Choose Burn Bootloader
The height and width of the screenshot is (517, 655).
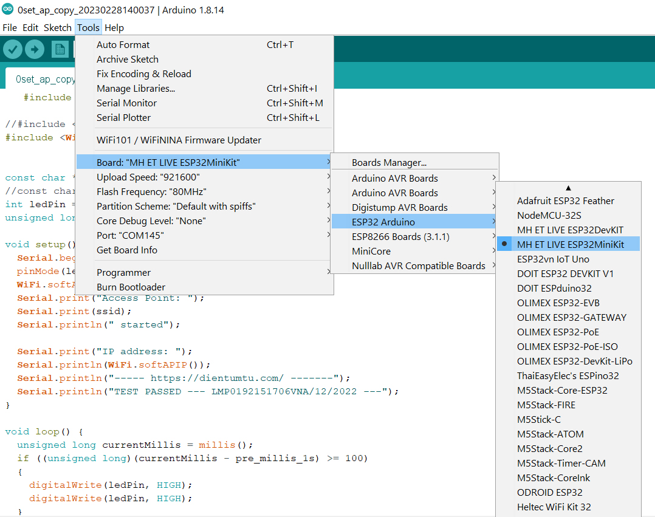[x=205, y=287]
